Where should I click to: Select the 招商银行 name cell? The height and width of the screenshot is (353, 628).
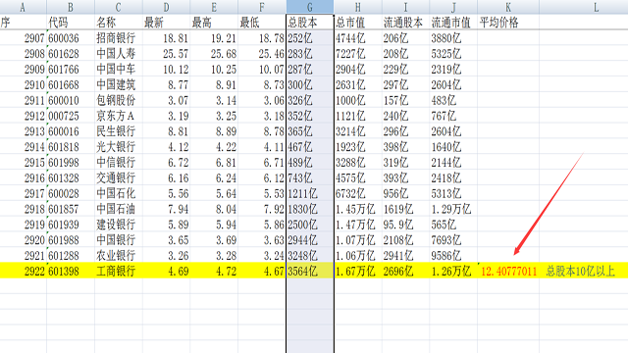(118, 38)
